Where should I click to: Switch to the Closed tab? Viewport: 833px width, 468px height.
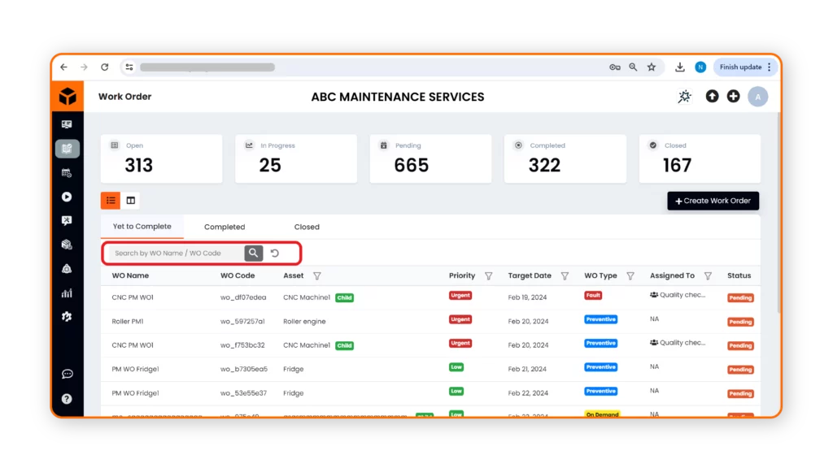pos(307,227)
